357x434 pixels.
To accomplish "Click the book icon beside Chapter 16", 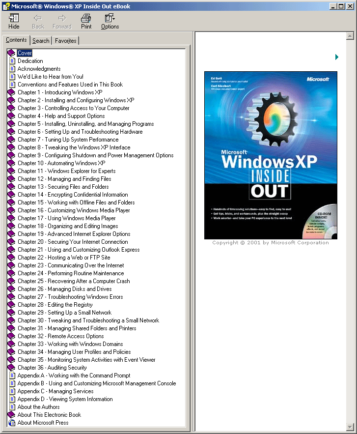I will coord(11,210).
